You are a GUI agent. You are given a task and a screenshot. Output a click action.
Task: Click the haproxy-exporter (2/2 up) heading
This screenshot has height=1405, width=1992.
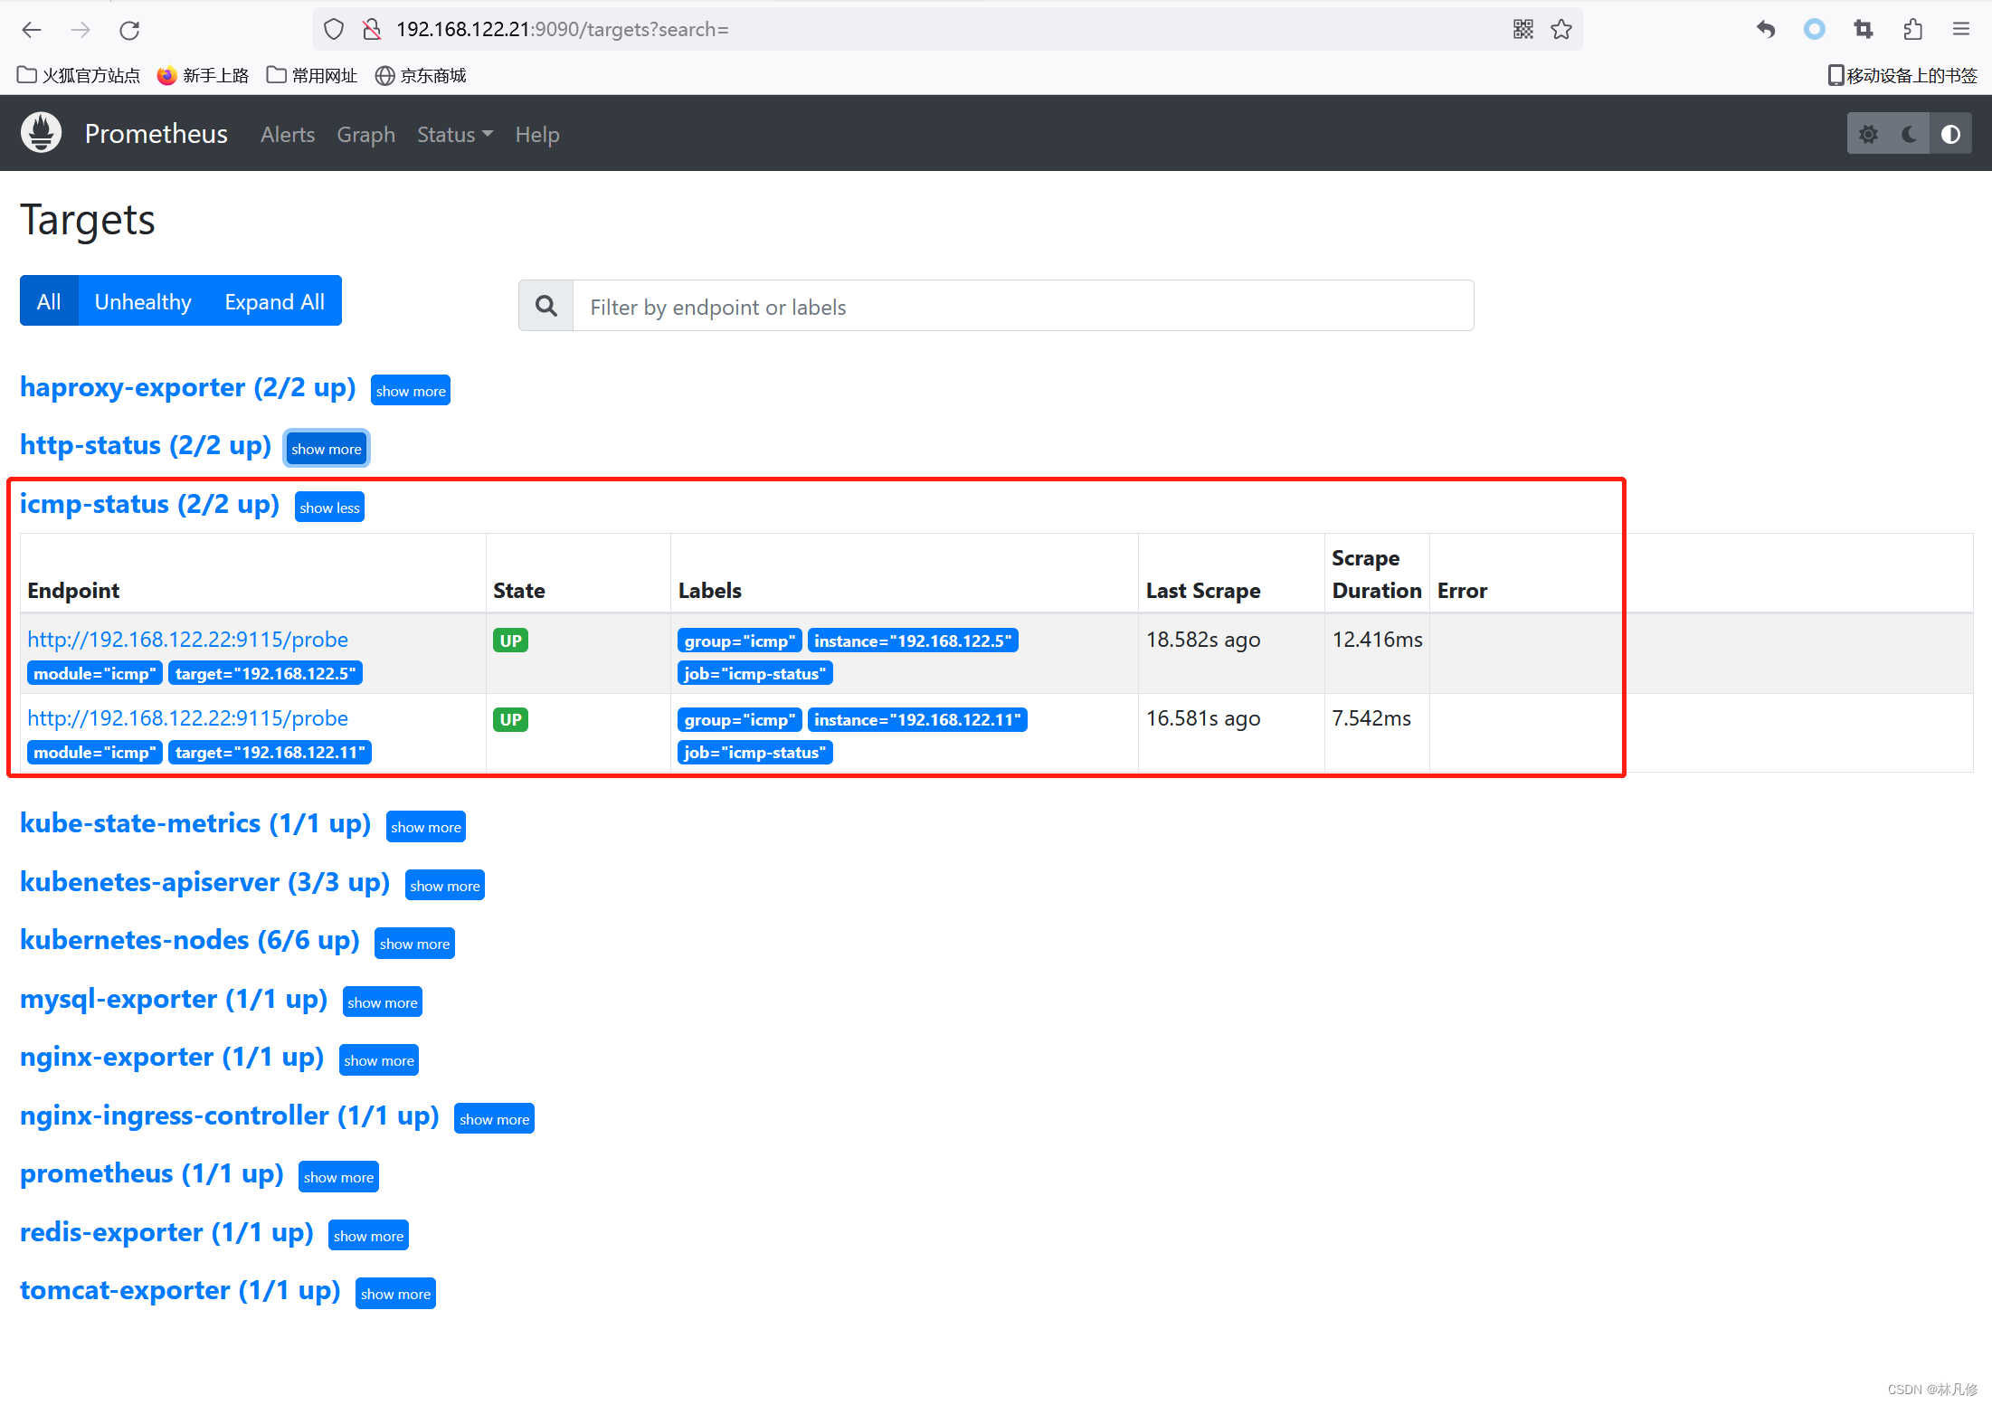(188, 387)
